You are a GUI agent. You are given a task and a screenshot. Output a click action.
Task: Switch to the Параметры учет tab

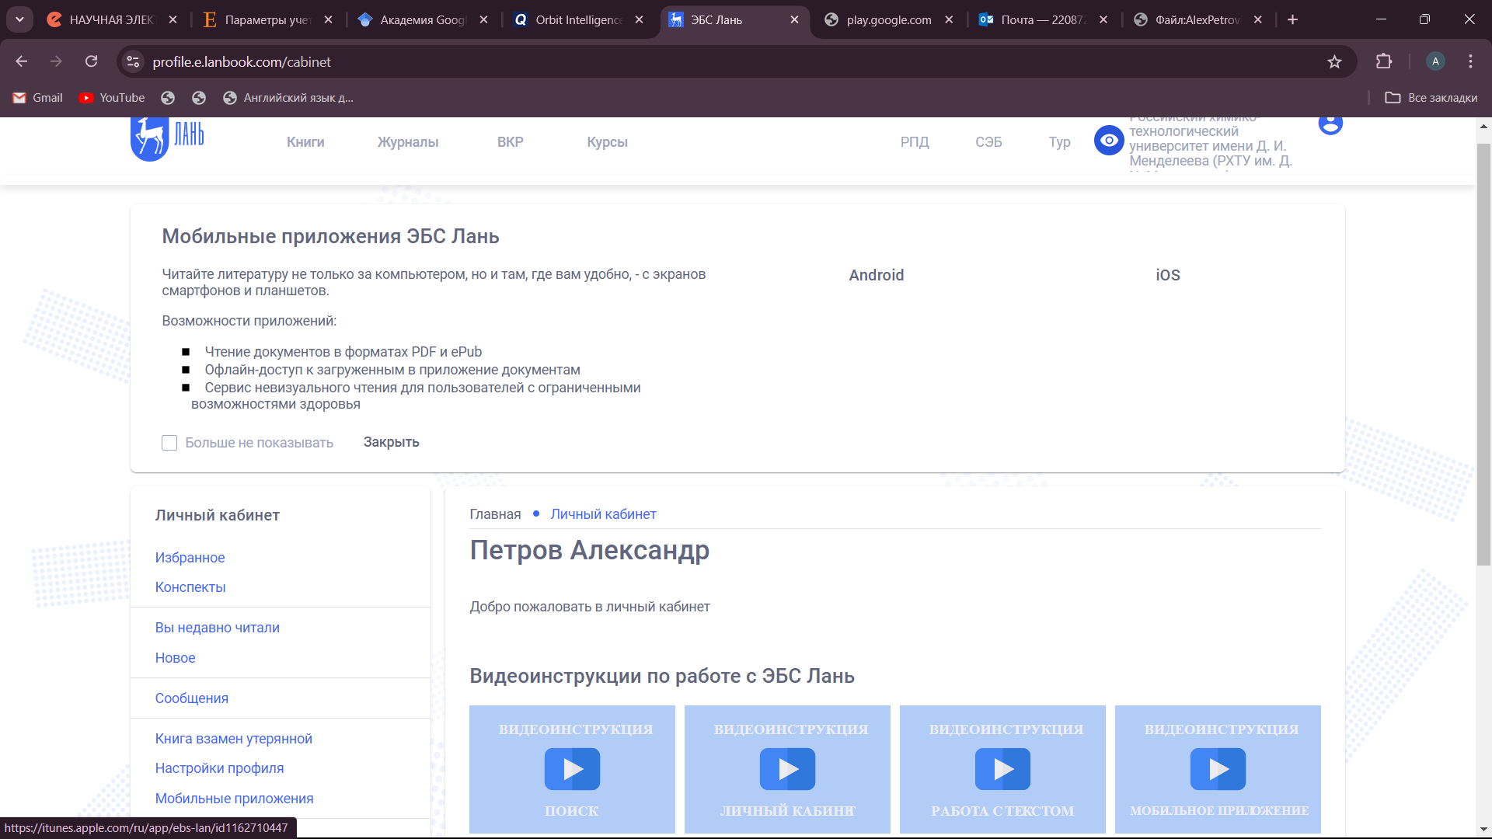[268, 19]
